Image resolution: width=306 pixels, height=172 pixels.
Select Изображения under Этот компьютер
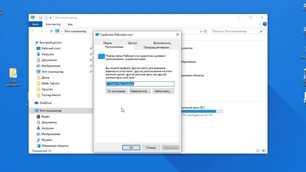pos(51,134)
